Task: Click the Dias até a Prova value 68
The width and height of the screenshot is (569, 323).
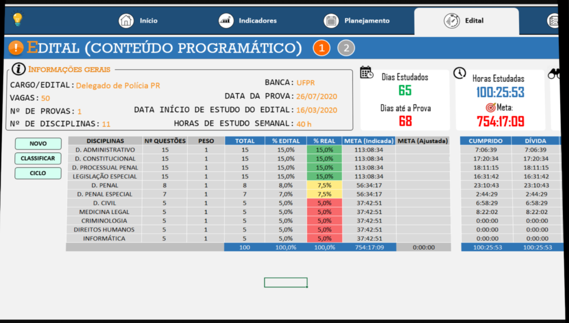Action: click(x=405, y=121)
